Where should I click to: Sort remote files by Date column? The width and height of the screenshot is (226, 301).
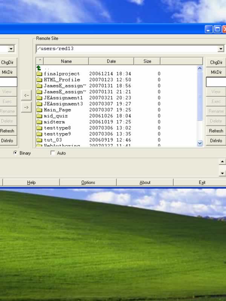coord(111,61)
